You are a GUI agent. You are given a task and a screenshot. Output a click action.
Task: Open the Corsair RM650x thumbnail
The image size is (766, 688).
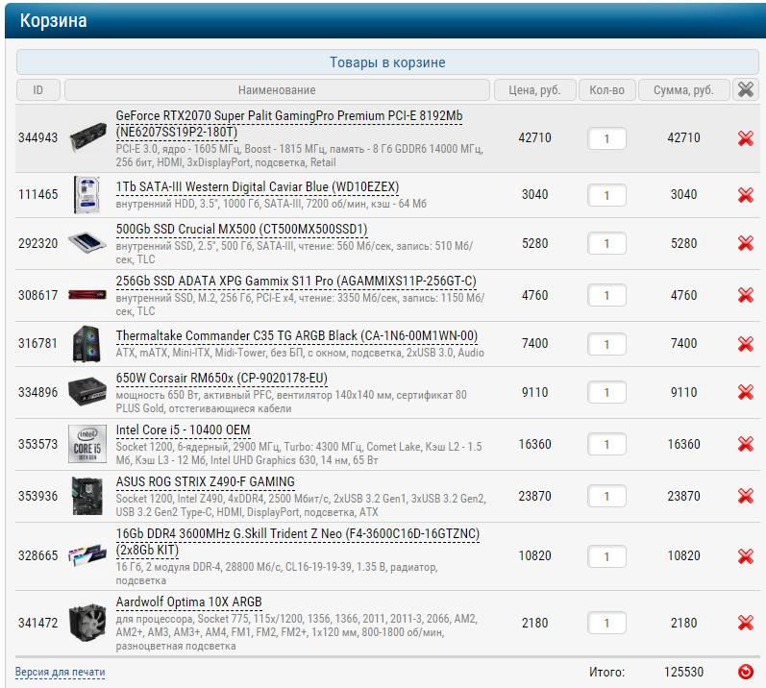[x=87, y=391]
